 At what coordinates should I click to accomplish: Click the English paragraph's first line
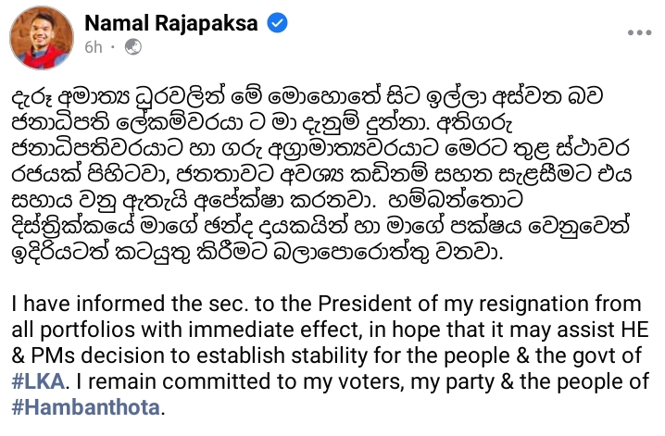pos(326,304)
